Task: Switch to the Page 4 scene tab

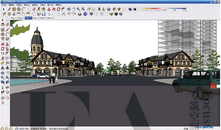Action: point(36,18)
